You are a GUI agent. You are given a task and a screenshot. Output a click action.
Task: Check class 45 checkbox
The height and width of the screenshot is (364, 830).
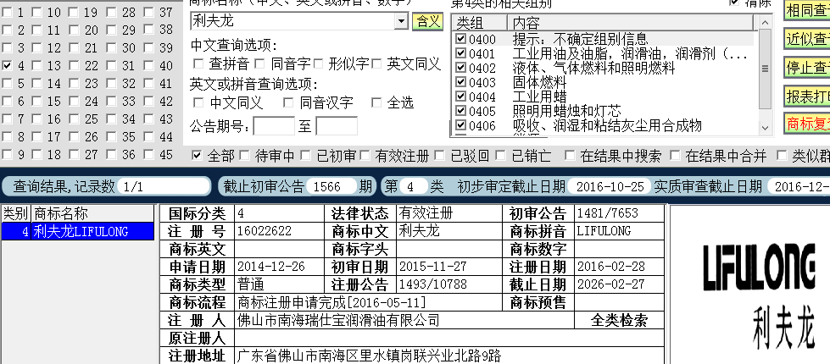pos(148,155)
